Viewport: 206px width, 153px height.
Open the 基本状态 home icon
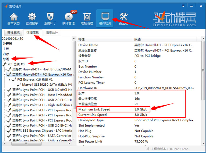pyautogui.click(x=14, y=19)
